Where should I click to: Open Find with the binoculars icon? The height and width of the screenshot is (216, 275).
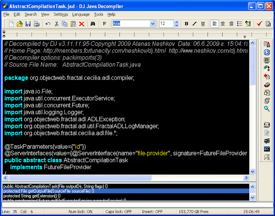(93, 24)
